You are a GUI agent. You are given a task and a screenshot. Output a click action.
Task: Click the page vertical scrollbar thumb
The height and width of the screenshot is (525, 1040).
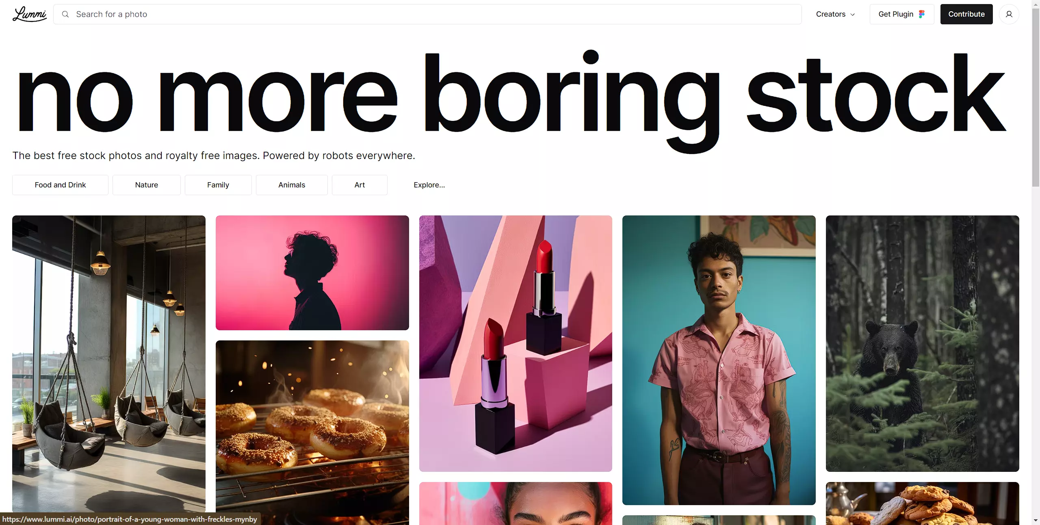(x=1036, y=97)
